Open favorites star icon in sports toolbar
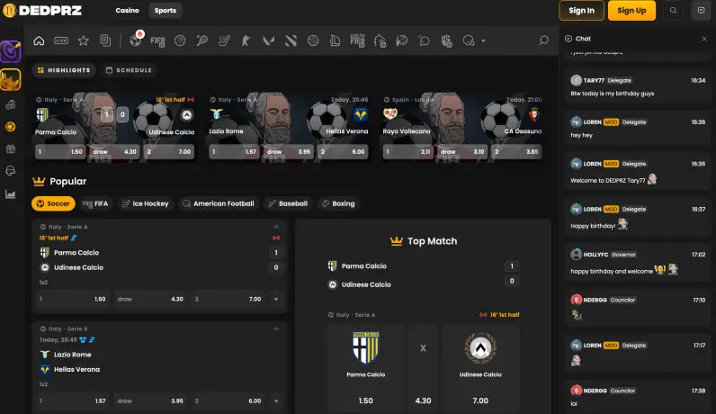 (84, 40)
